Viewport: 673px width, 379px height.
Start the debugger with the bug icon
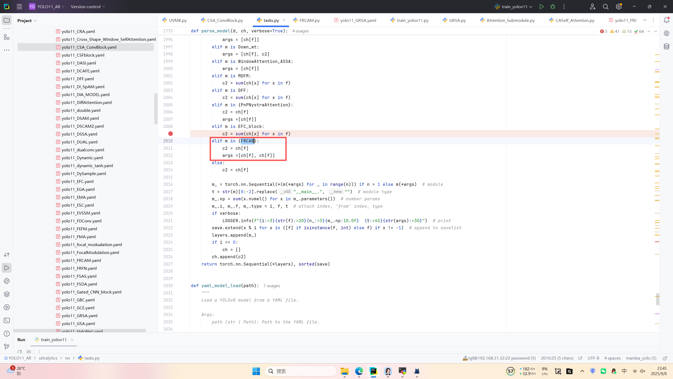tap(553, 7)
